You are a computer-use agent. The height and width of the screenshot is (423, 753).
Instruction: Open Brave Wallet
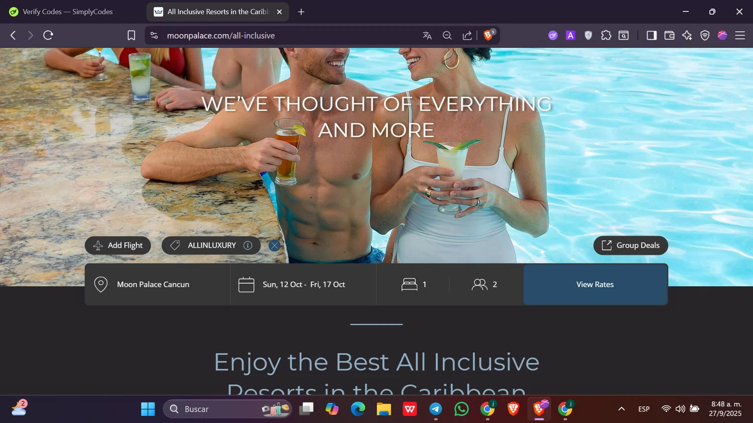pyautogui.click(x=669, y=35)
